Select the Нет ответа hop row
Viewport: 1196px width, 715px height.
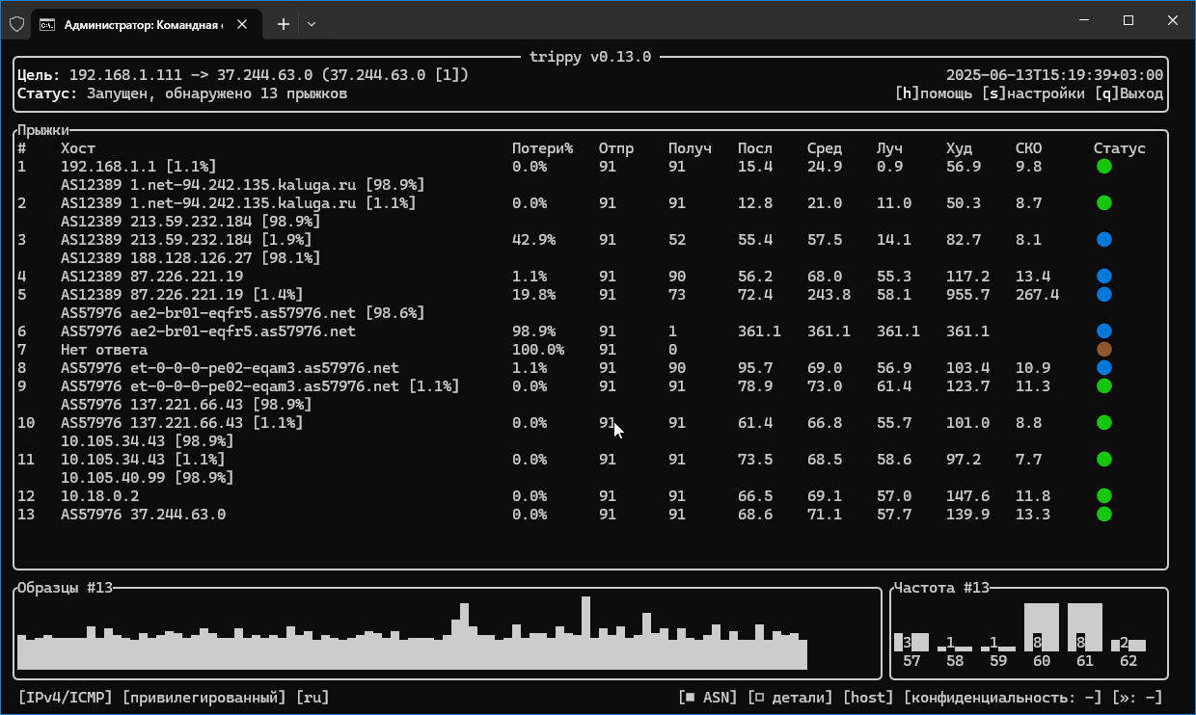[590, 350]
